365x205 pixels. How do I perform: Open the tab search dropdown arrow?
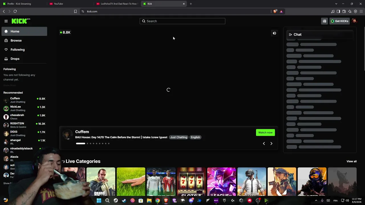[336, 4]
